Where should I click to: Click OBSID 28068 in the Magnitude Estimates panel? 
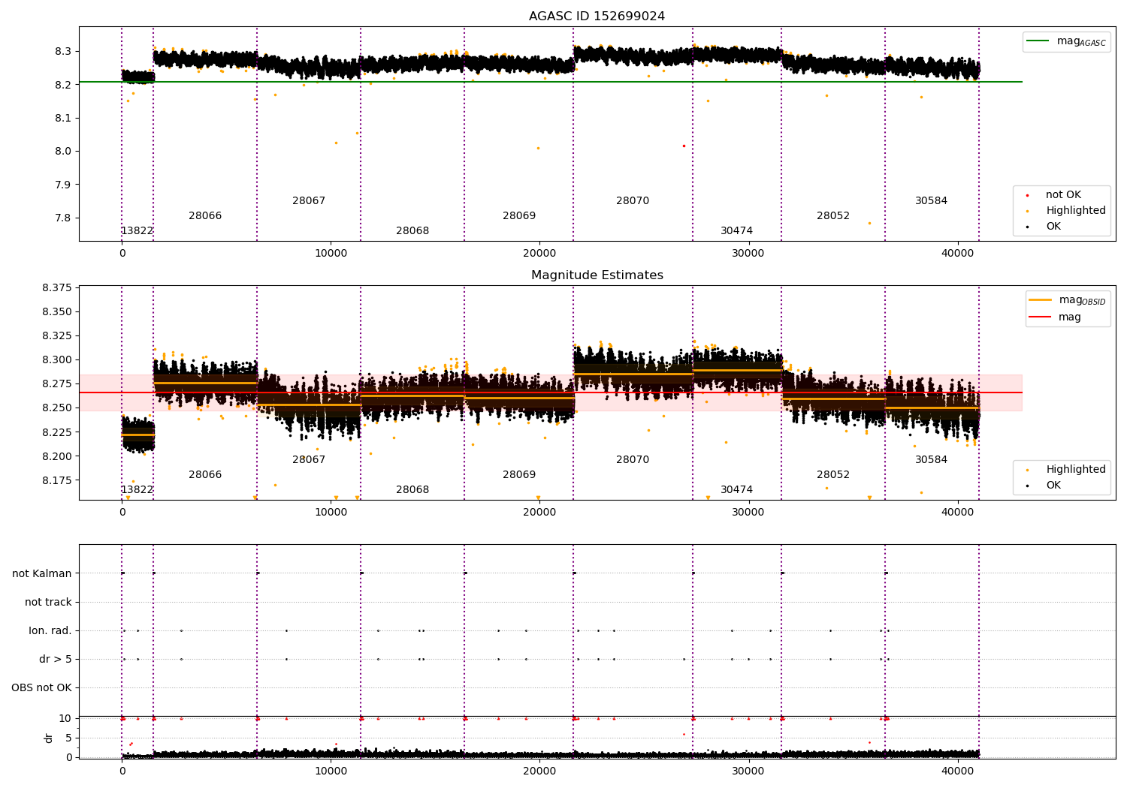(412, 490)
